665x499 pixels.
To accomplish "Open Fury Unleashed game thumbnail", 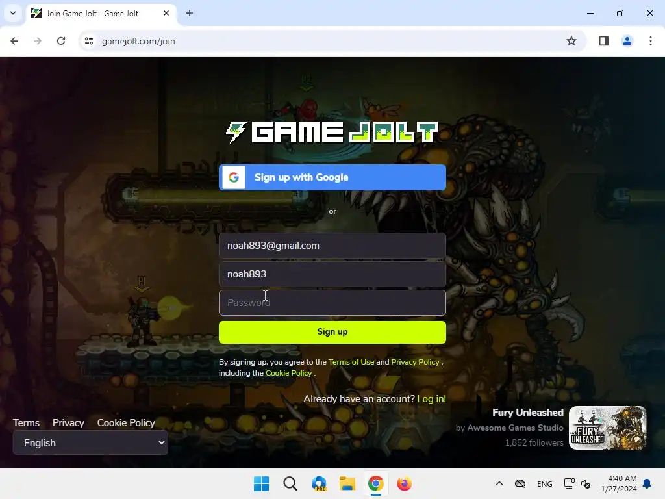I will click(x=607, y=428).
